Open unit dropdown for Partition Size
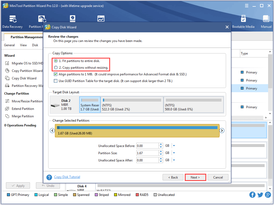This screenshot has width=274, height=205. [x=174, y=153]
